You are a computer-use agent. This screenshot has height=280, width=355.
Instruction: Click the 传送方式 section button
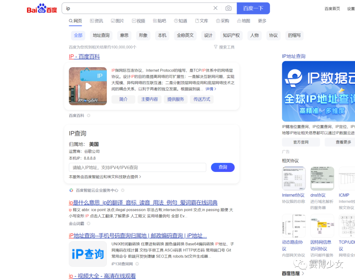[x=202, y=99]
